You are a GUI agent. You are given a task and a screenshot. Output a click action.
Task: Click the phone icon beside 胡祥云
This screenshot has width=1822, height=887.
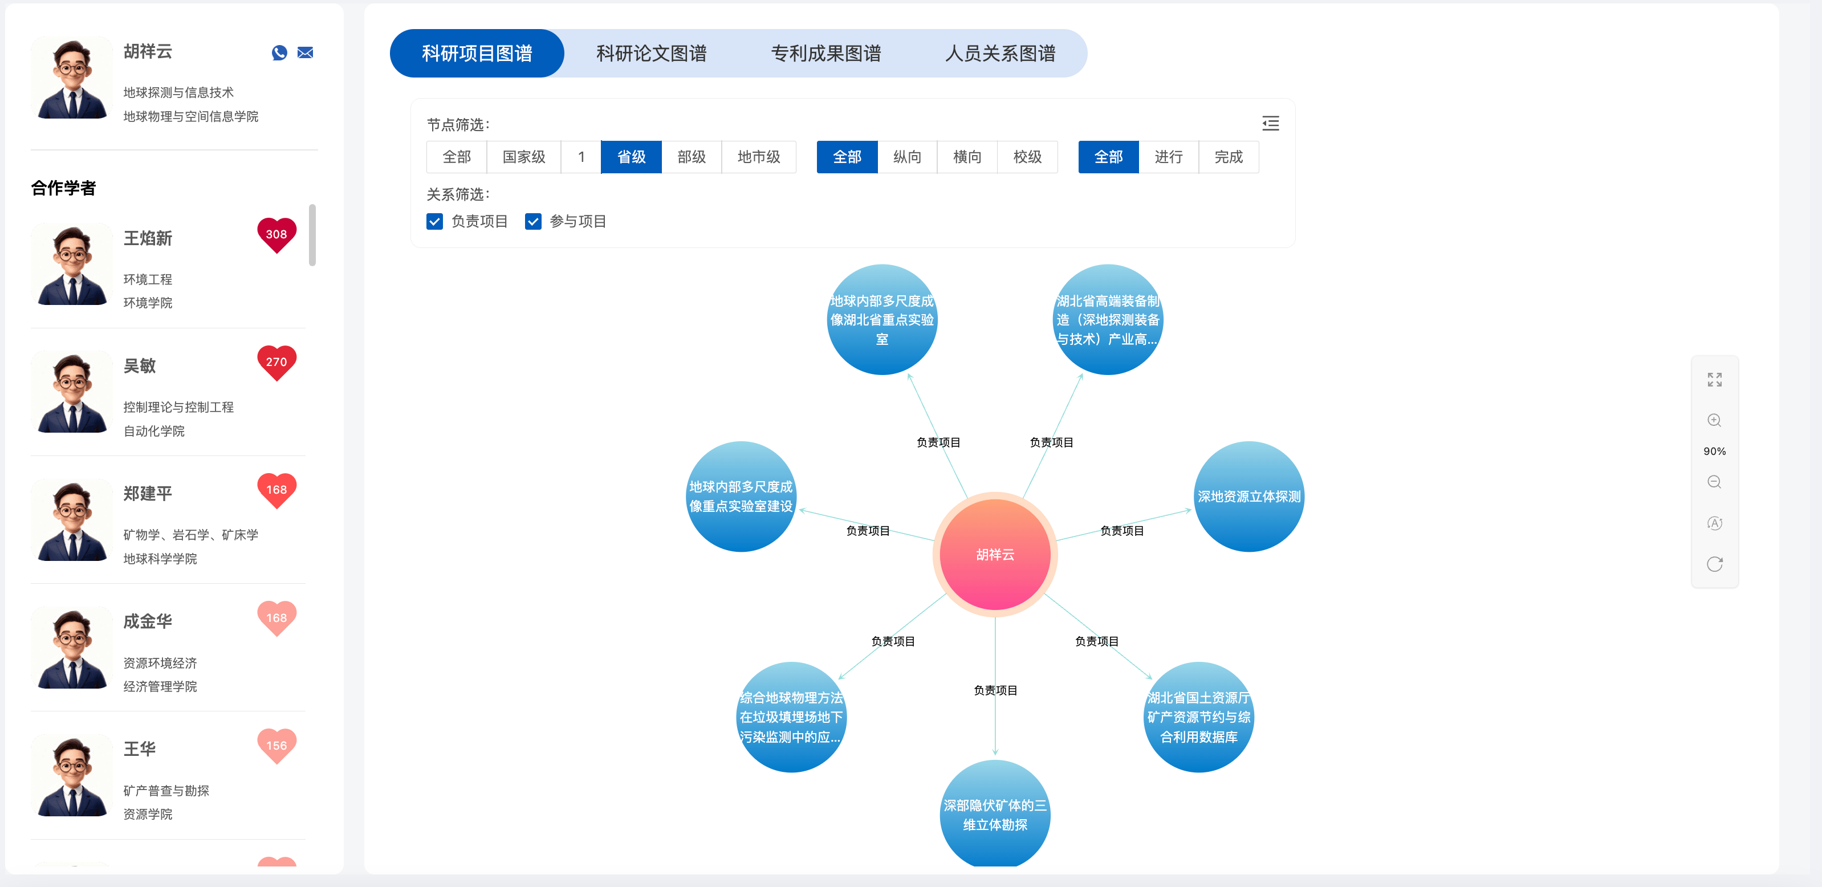pyautogui.click(x=279, y=53)
